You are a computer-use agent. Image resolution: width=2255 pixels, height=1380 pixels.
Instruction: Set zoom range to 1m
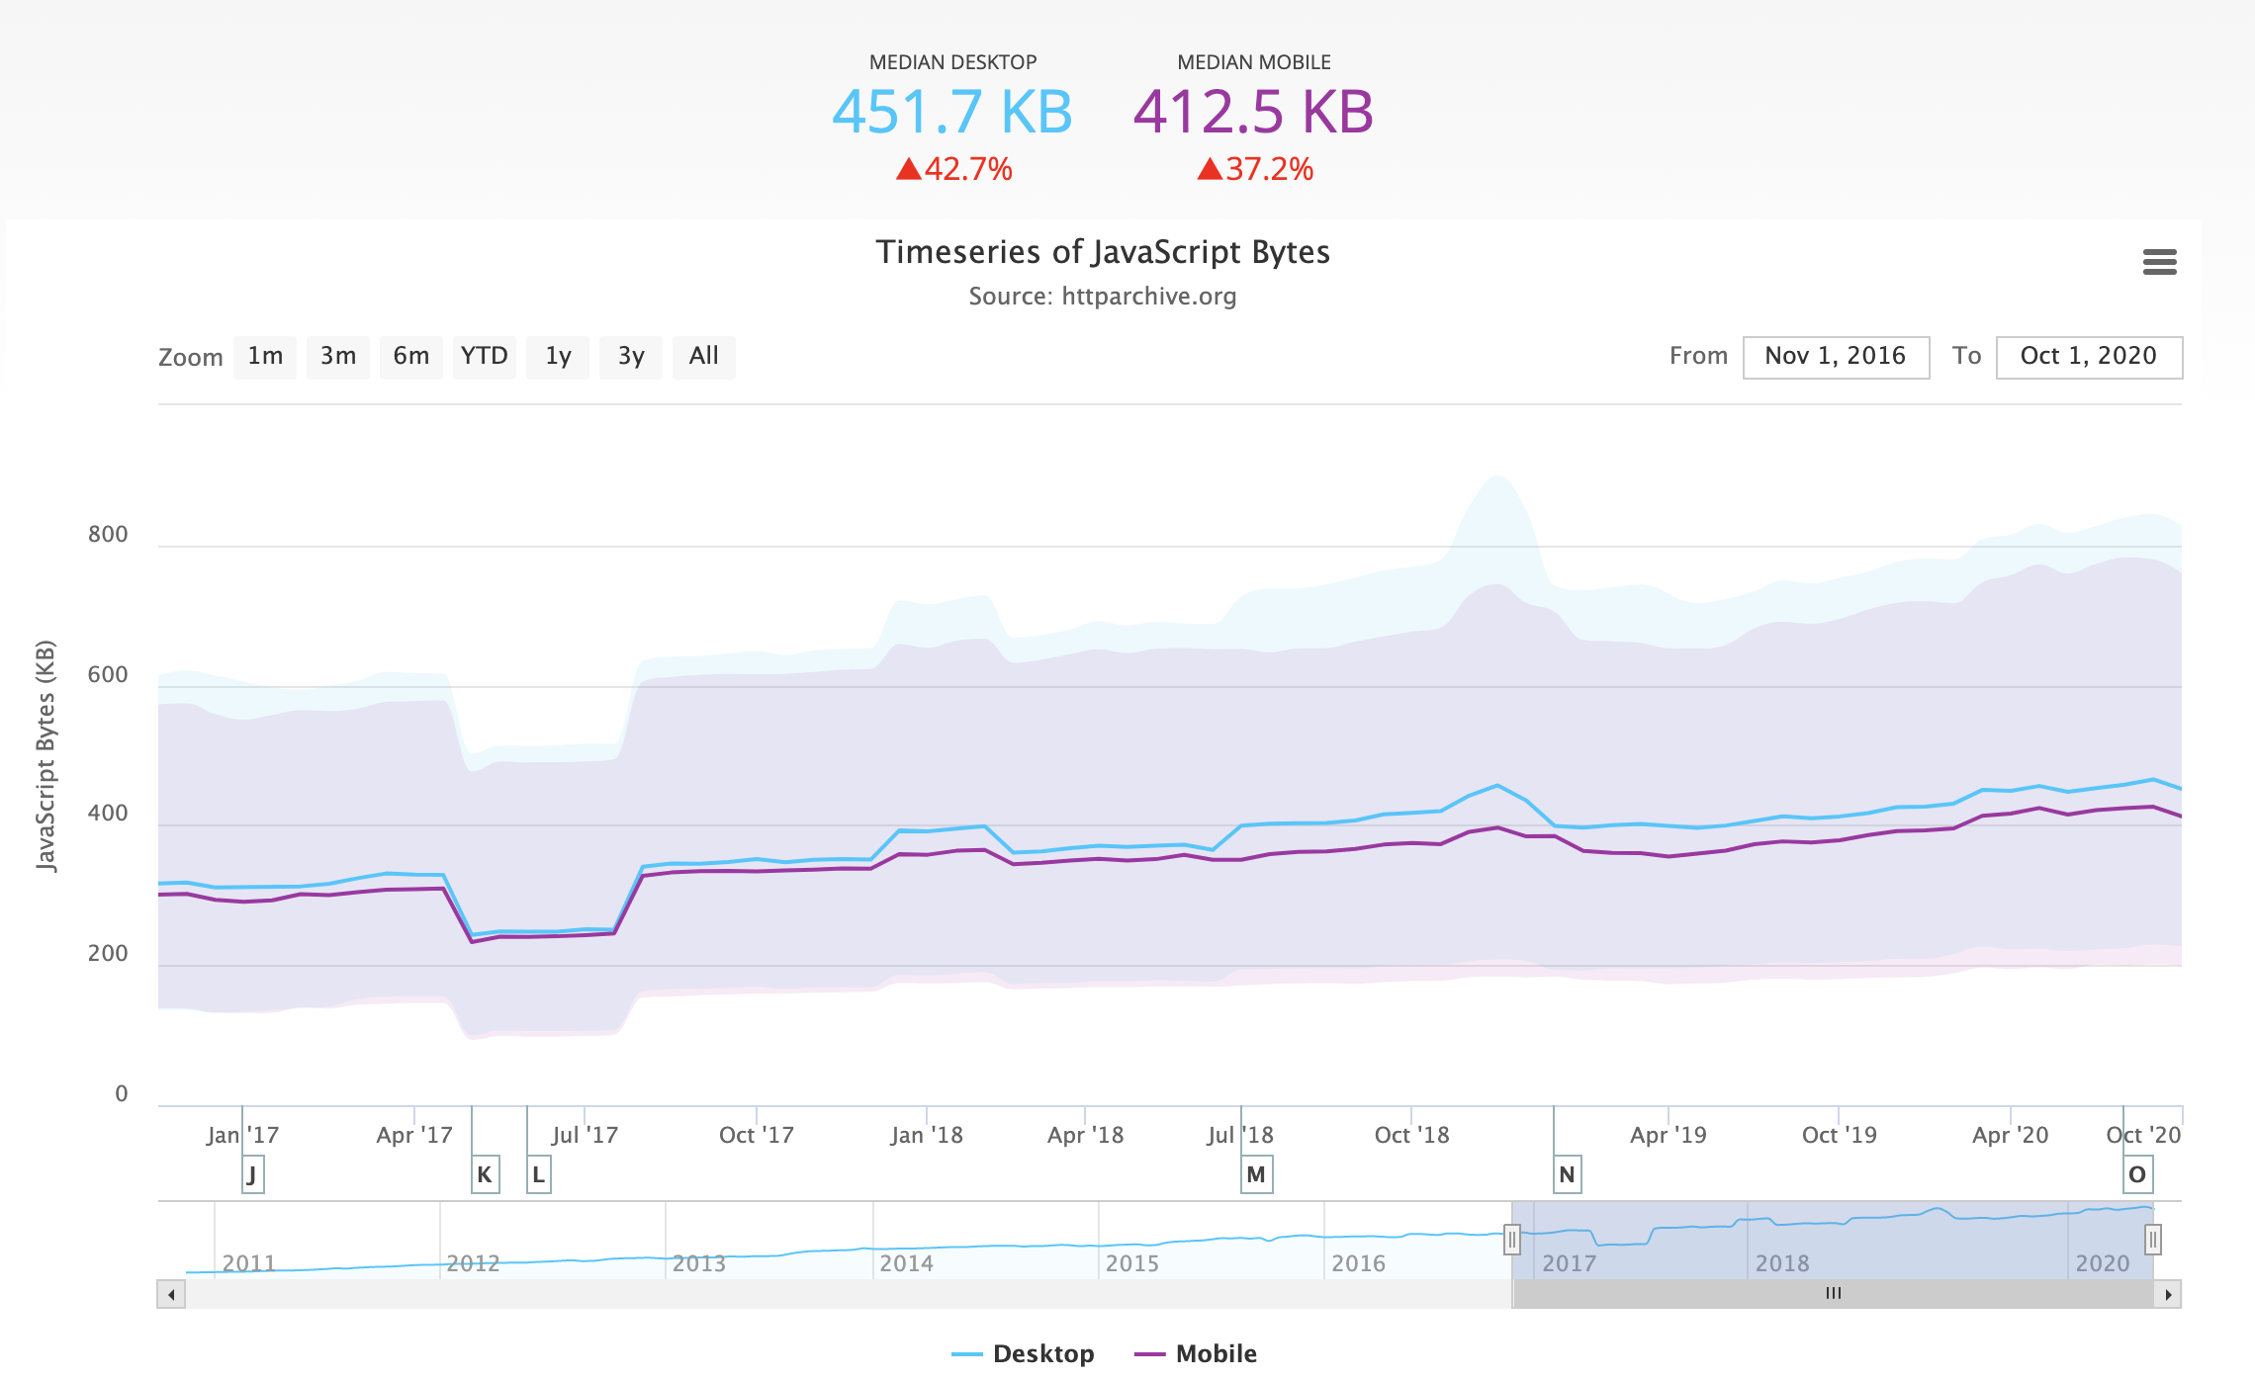(265, 356)
